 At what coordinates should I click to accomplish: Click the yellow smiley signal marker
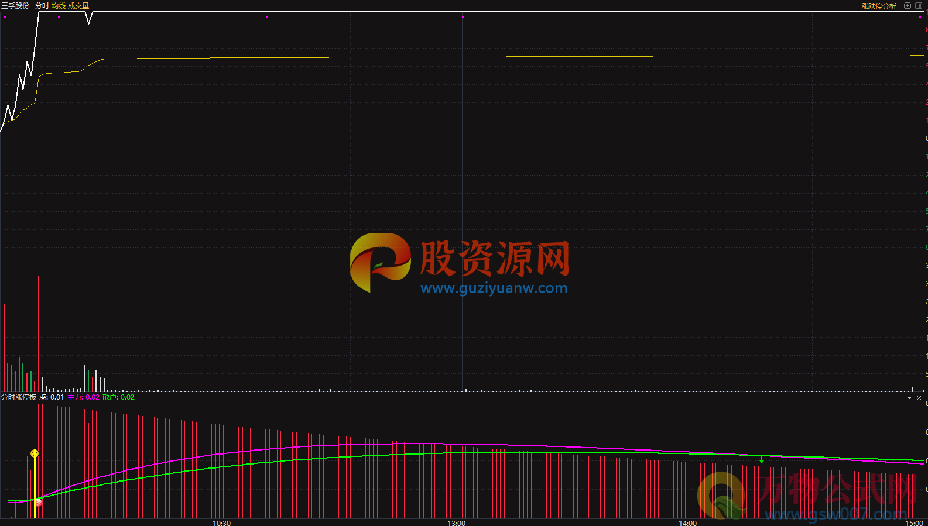coord(35,453)
